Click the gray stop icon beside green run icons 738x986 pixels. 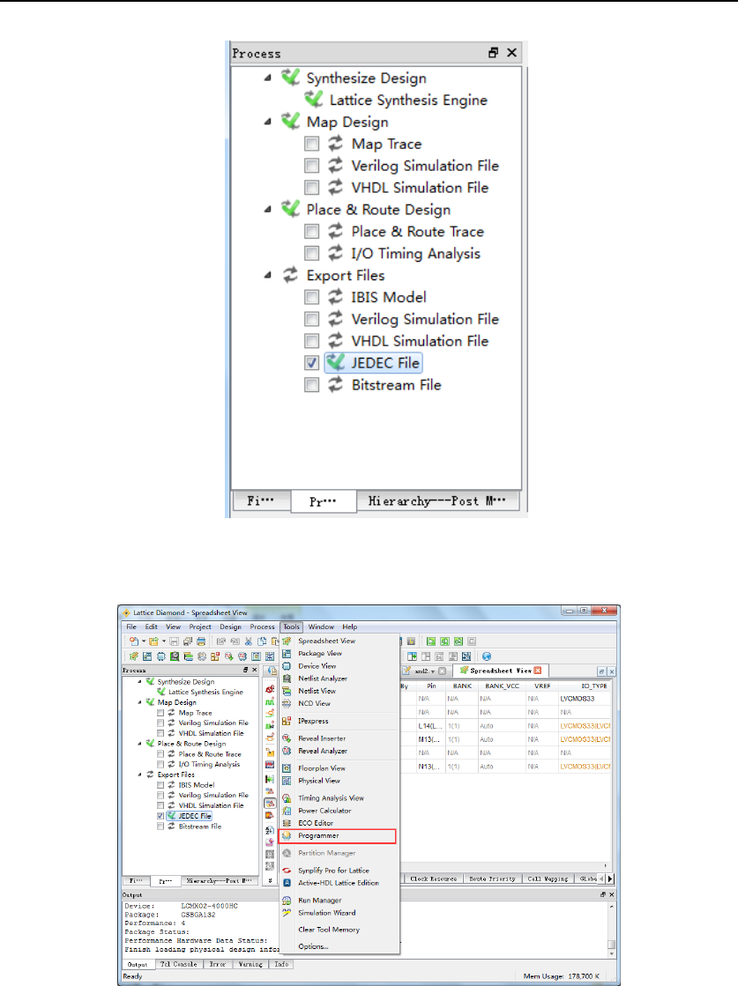click(x=472, y=641)
